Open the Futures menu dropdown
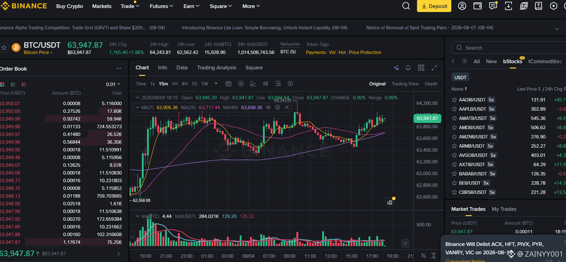This screenshot has width=566, height=262. [161, 6]
